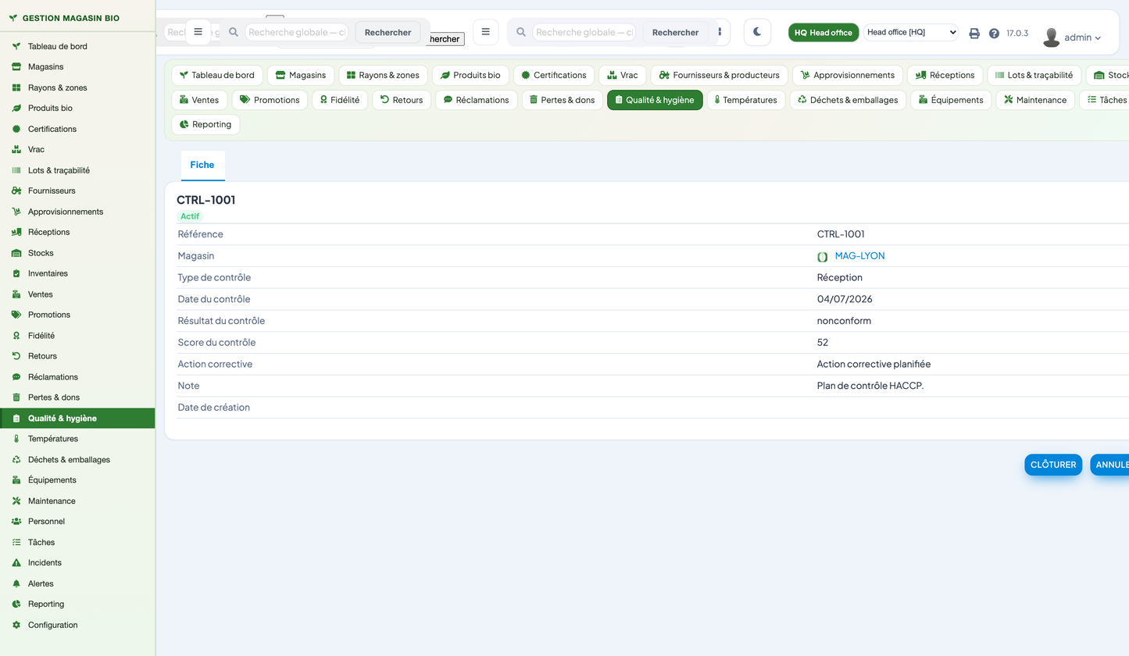Open Personnel users entry in sidebar
Viewport: 1129px width, 656px height.
(x=77, y=522)
